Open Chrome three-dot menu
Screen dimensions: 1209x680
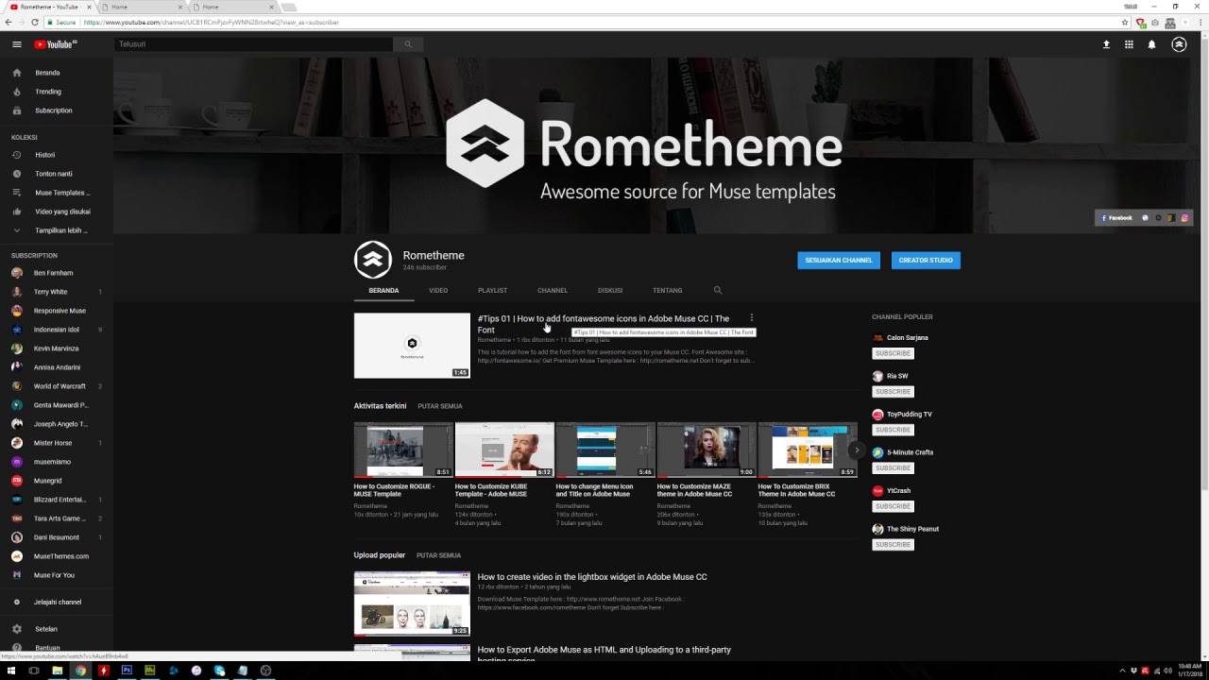[1200, 22]
